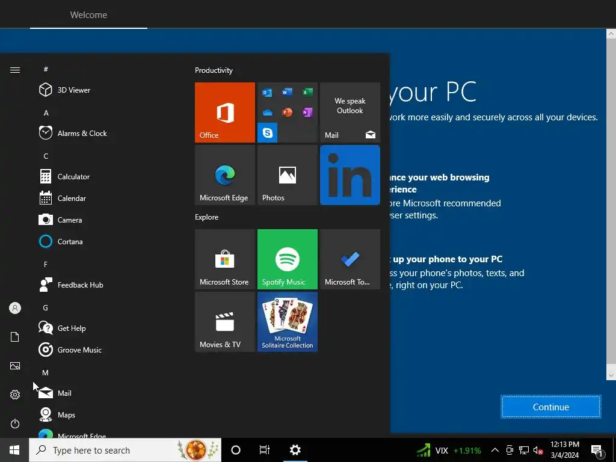Image resolution: width=616 pixels, height=462 pixels.
Task: Open the OneNote icon in the Office folder tile
Action: pos(307,112)
